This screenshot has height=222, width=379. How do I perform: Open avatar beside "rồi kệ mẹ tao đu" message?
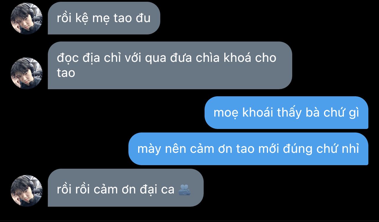coord(27,19)
